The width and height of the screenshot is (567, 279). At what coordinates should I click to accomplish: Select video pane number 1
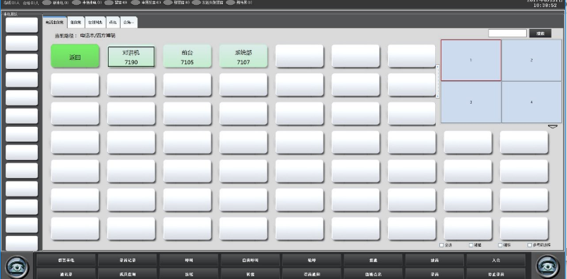(471, 61)
